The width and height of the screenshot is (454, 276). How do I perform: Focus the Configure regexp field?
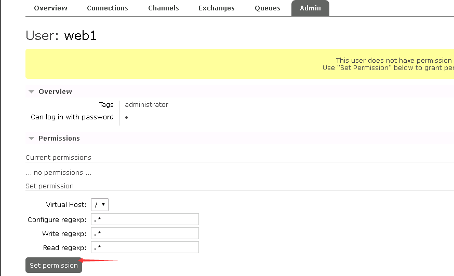[144, 219]
